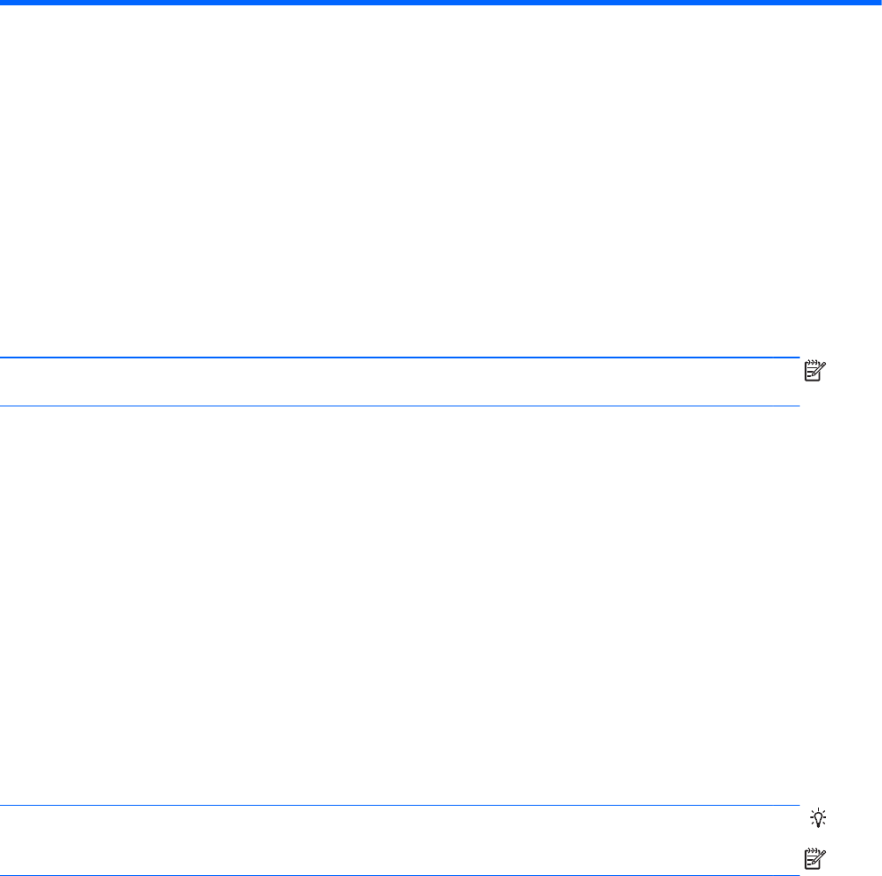Click the note icon below the lightbulb
This screenshot has height=876, width=882.
[x=815, y=859]
